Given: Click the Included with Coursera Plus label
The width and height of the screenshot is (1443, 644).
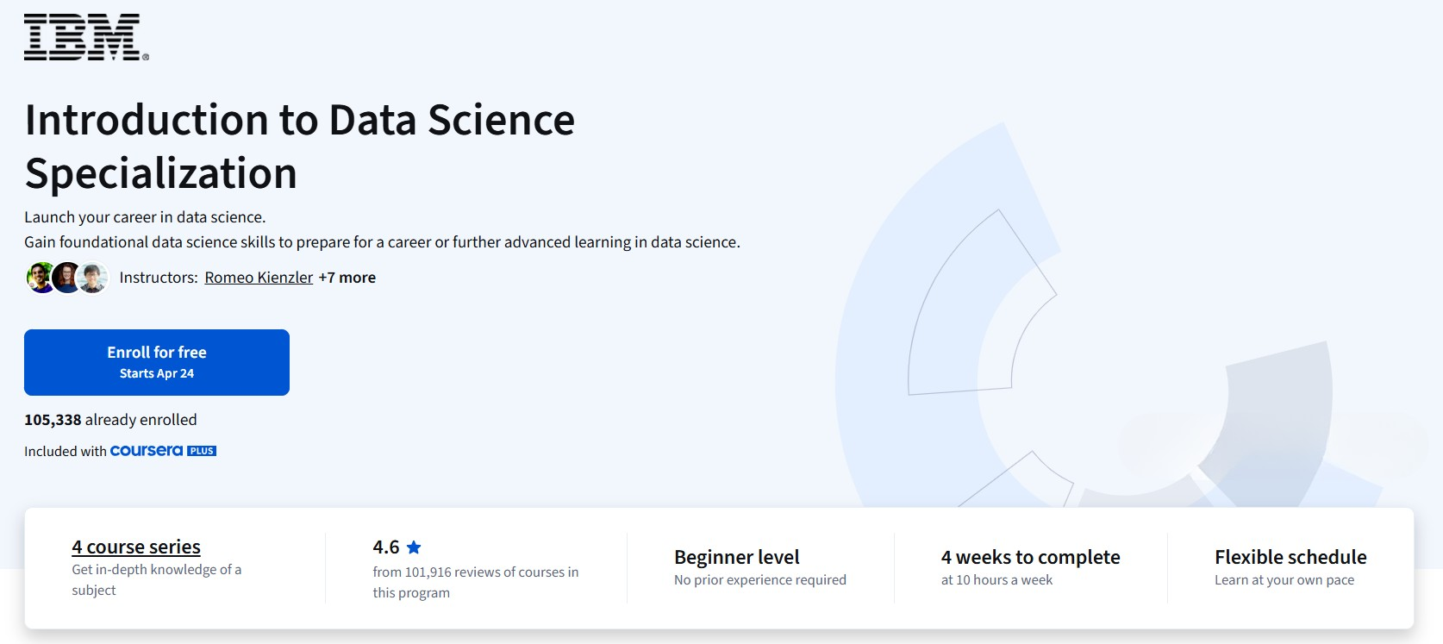Looking at the screenshot, I should click(x=120, y=450).
